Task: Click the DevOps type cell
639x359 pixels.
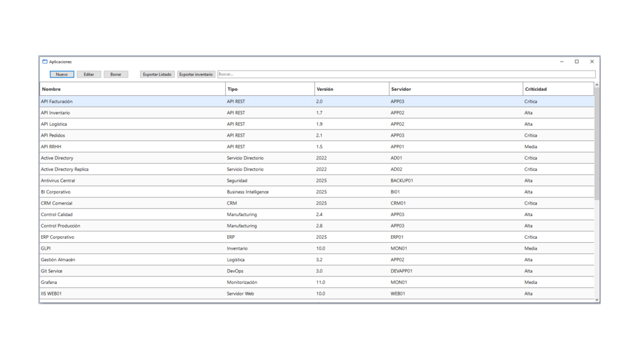Action: pos(235,271)
